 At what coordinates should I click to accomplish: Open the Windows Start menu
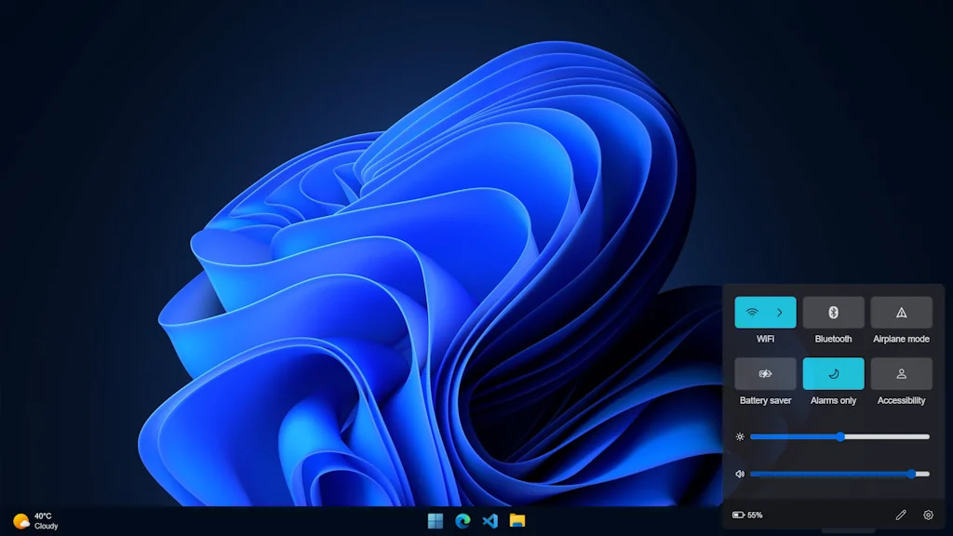435,521
